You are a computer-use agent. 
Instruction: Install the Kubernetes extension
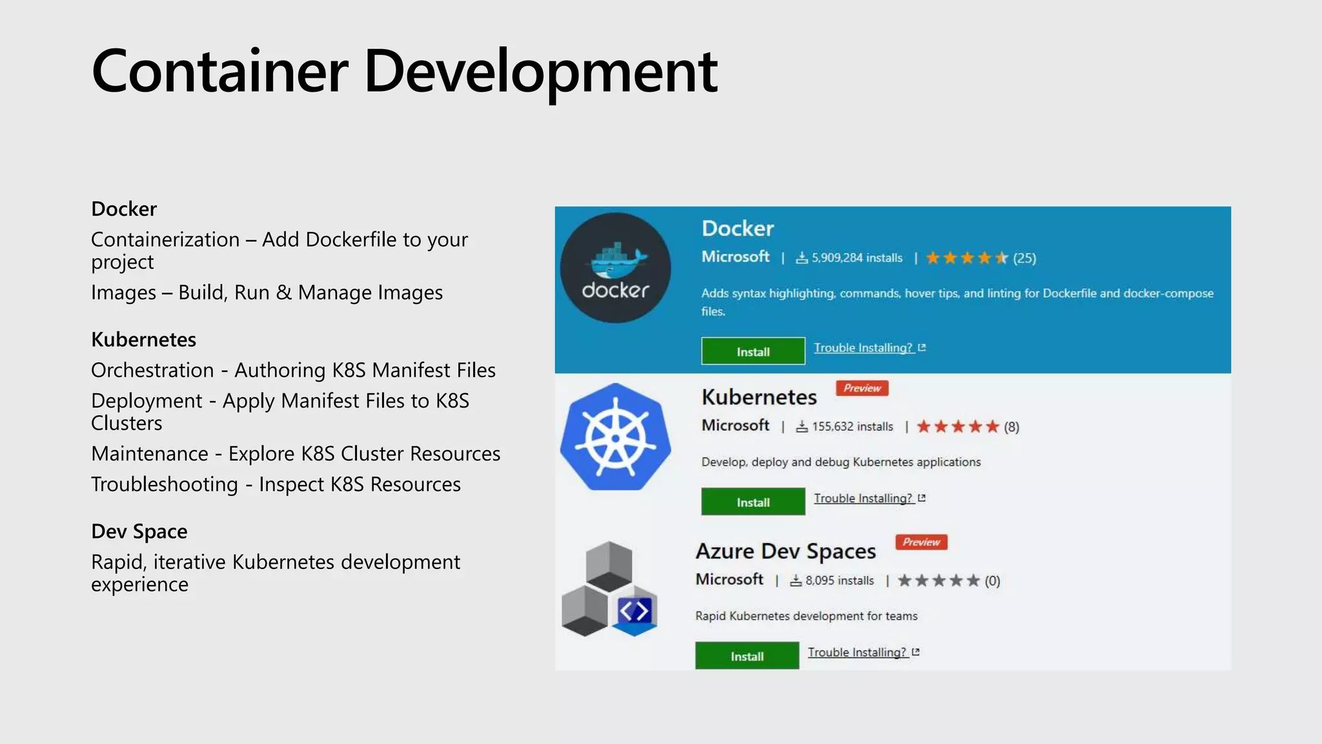click(753, 502)
